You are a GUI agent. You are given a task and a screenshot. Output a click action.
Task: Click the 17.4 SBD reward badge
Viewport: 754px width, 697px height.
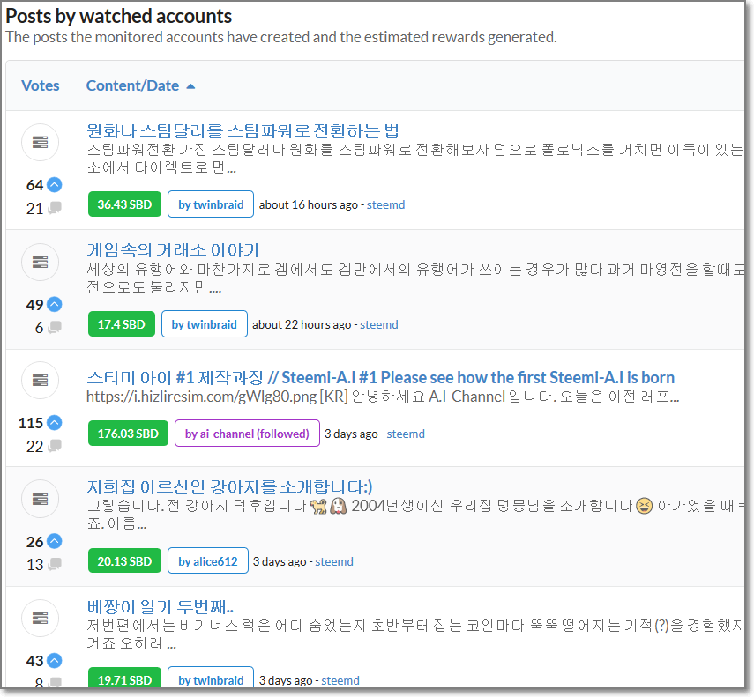click(121, 324)
